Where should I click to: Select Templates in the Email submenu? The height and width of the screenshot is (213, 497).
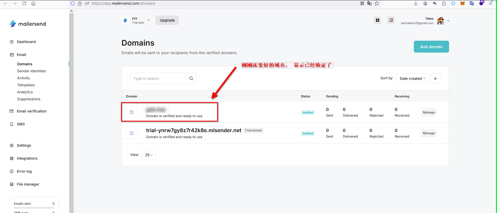(x=26, y=85)
